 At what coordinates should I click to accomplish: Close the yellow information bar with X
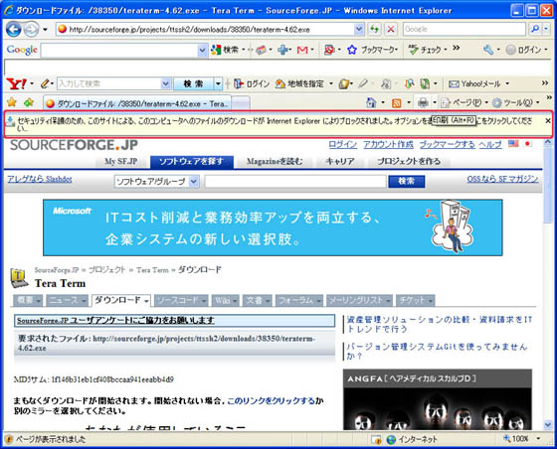548,121
